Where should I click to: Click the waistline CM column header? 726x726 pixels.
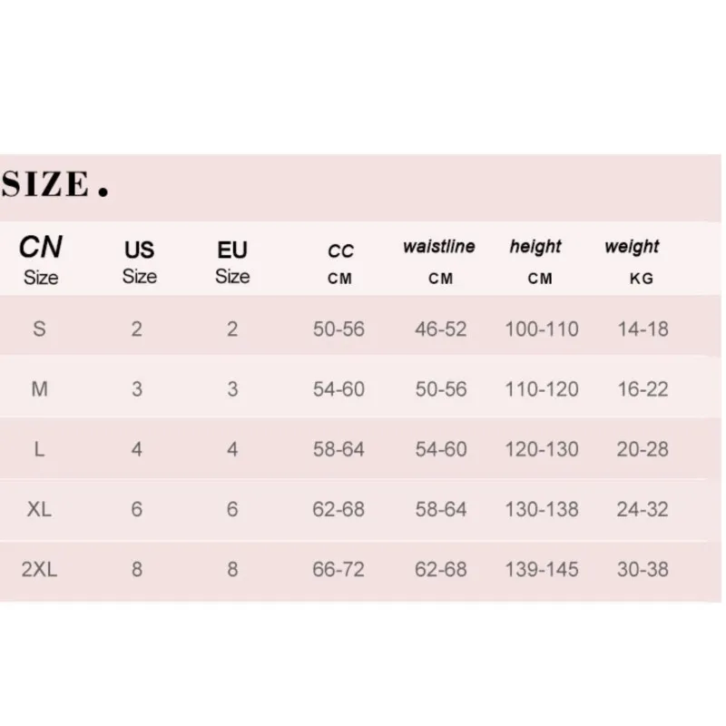click(x=439, y=261)
